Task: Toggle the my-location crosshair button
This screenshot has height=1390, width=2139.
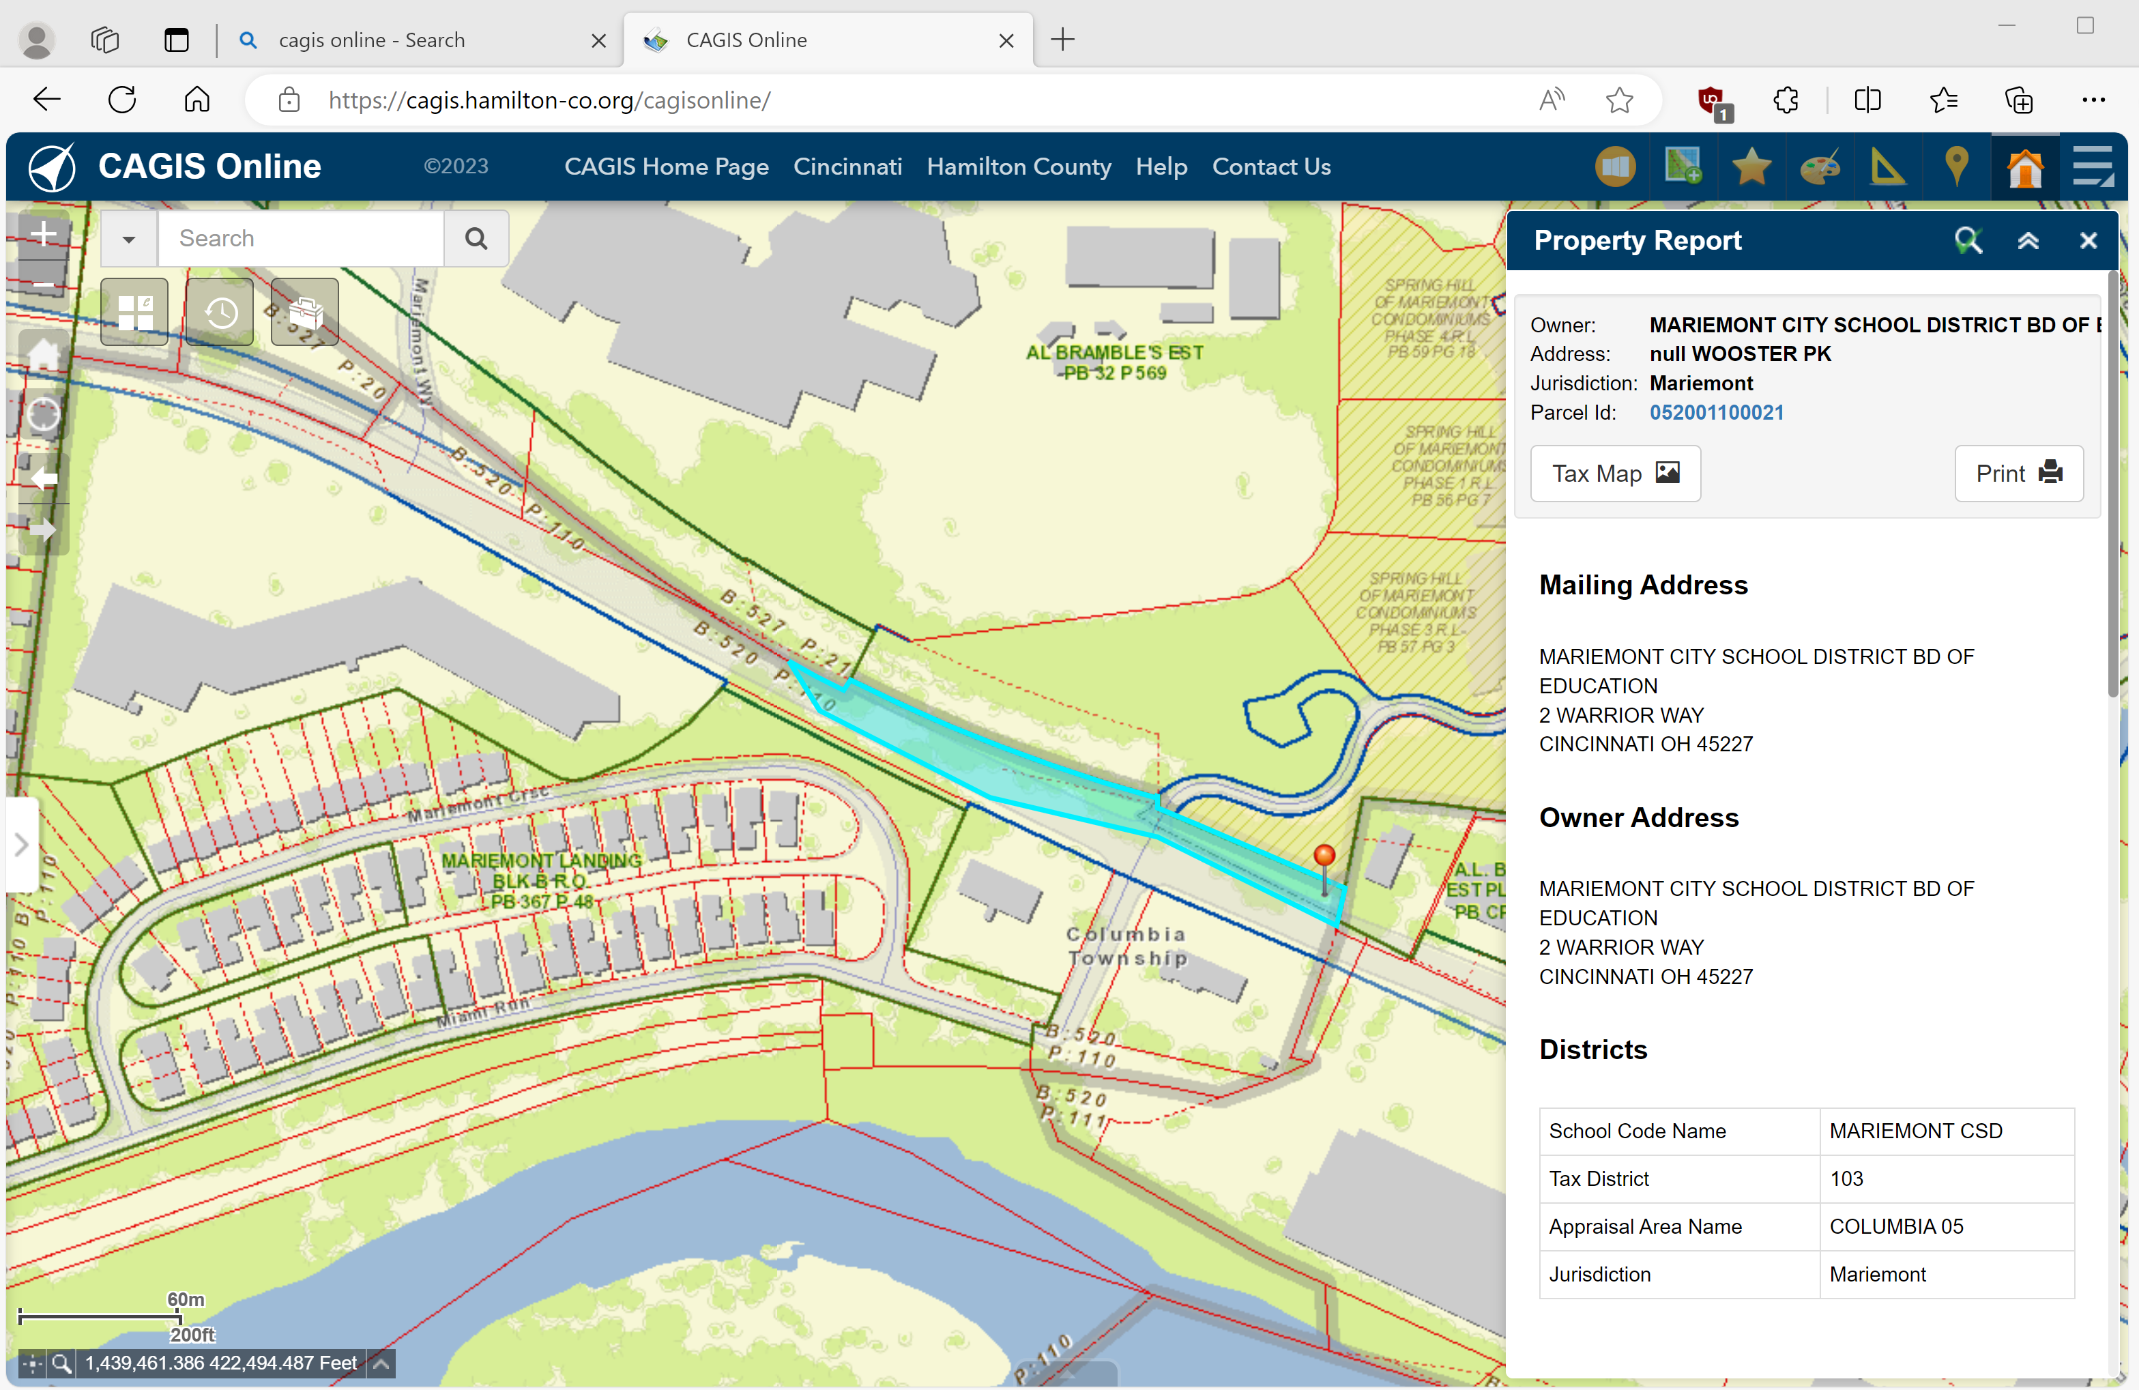Action: coord(43,414)
